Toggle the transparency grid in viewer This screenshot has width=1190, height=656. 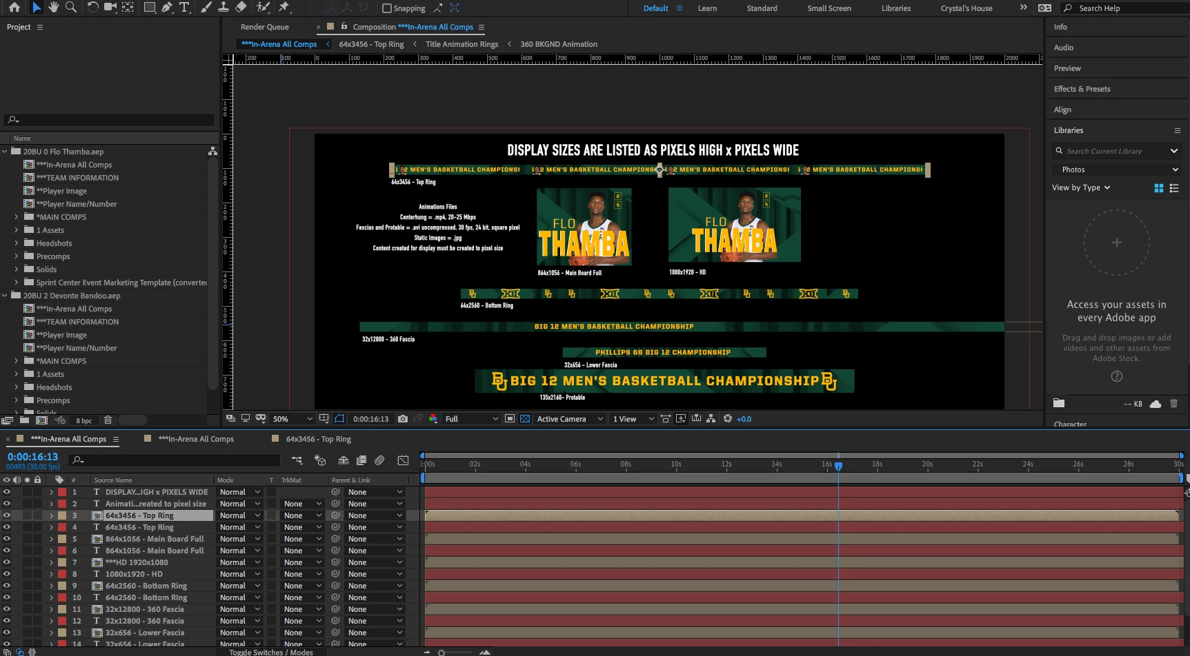click(x=525, y=418)
